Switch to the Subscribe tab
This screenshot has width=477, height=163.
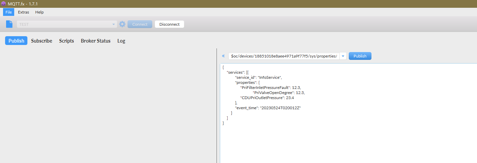(x=42, y=41)
